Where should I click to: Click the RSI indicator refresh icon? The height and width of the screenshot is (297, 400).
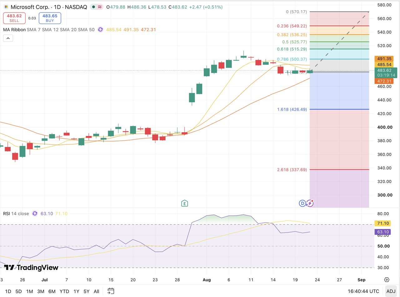click(35, 214)
